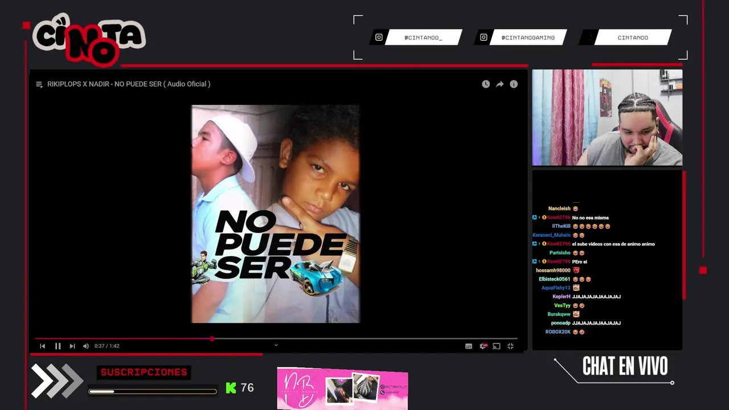Click Burakqww's emote in chat

click(x=576, y=314)
